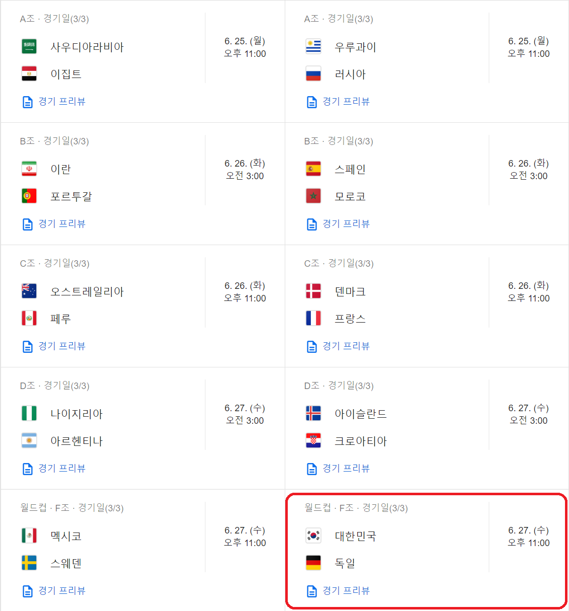The width and height of the screenshot is (569, 611).
Task: Select the 아이슬란드 team name
Action: [361, 414]
